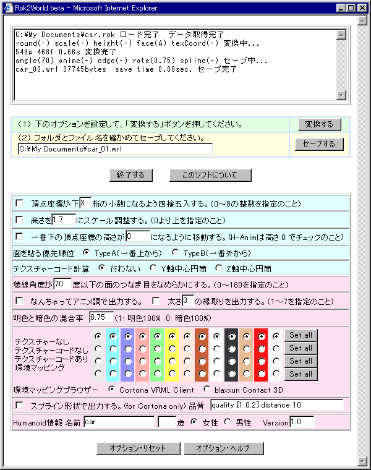Enable outline edge output checkbox

(x=156, y=301)
